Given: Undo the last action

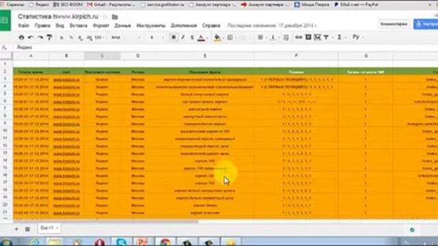Looking at the screenshot, I should point(31,38).
